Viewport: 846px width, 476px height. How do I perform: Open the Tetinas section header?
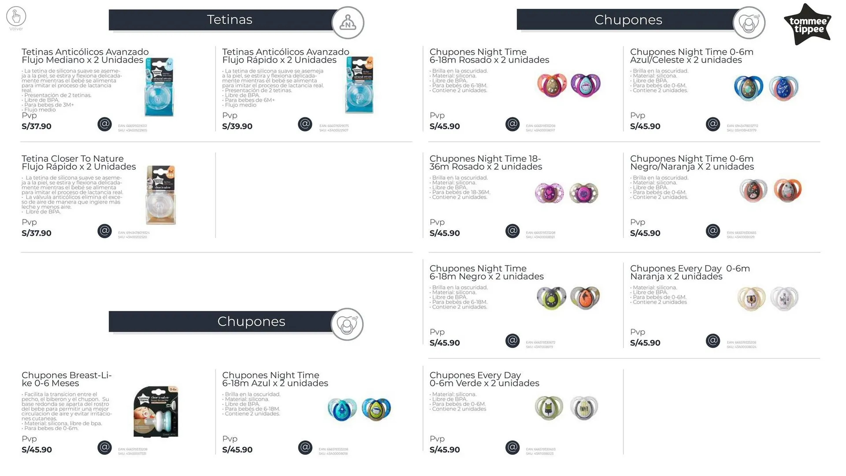(x=229, y=20)
